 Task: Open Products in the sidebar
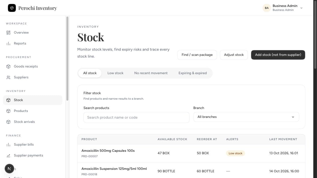pyautogui.click(x=33, y=111)
